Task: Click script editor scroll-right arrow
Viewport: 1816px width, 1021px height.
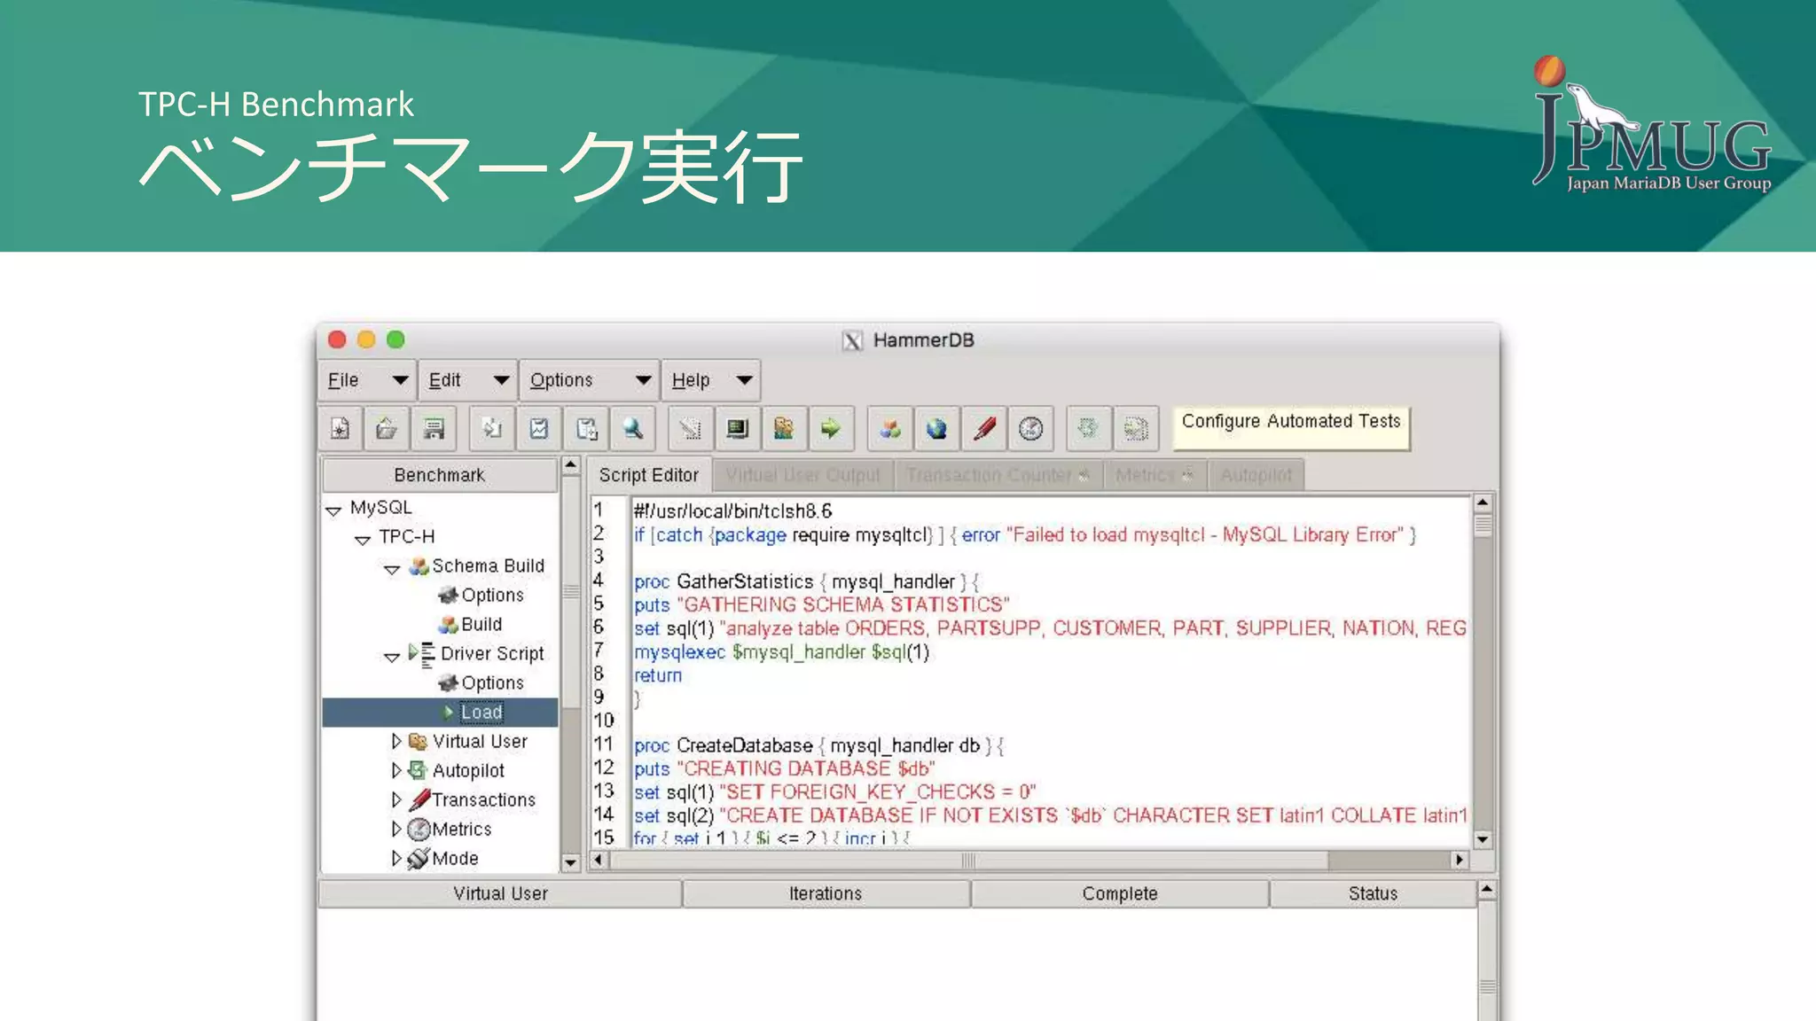Action: point(1459,860)
